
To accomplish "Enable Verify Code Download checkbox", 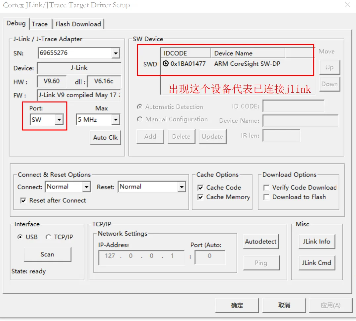I will point(266,188).
